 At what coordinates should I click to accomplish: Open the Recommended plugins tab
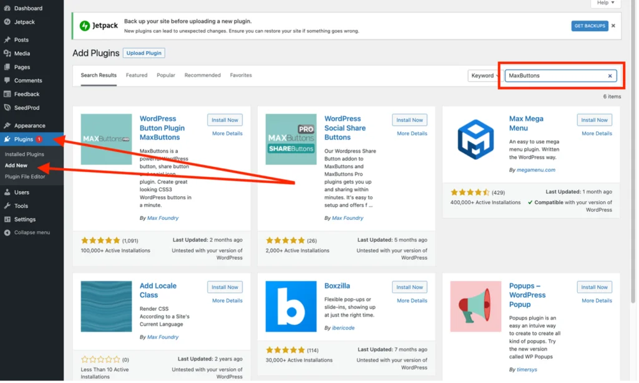tap(203, 75)
